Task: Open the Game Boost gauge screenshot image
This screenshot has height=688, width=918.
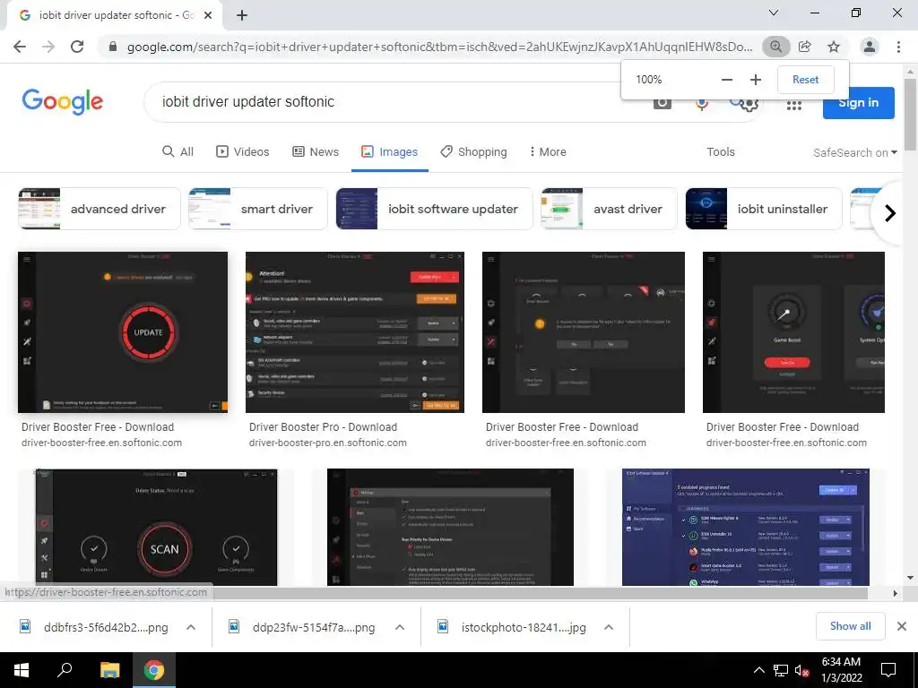Action: click(x=793, y=332)
